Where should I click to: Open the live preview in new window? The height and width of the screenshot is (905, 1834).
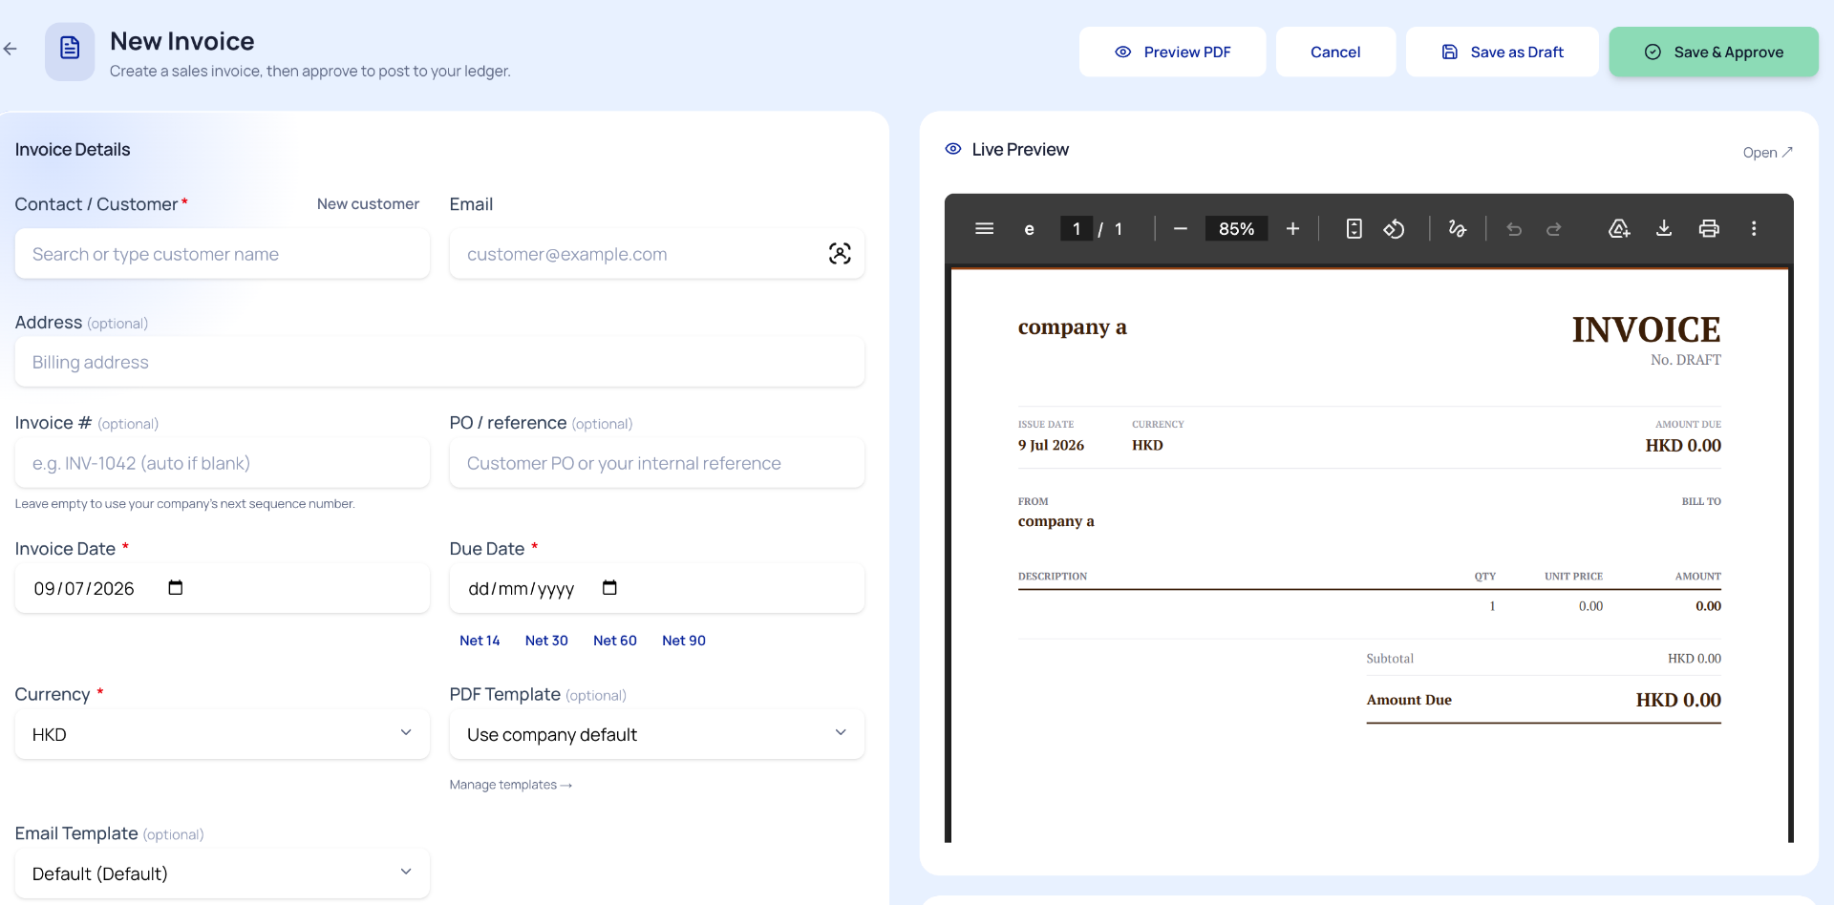(x=1768, y=153)
